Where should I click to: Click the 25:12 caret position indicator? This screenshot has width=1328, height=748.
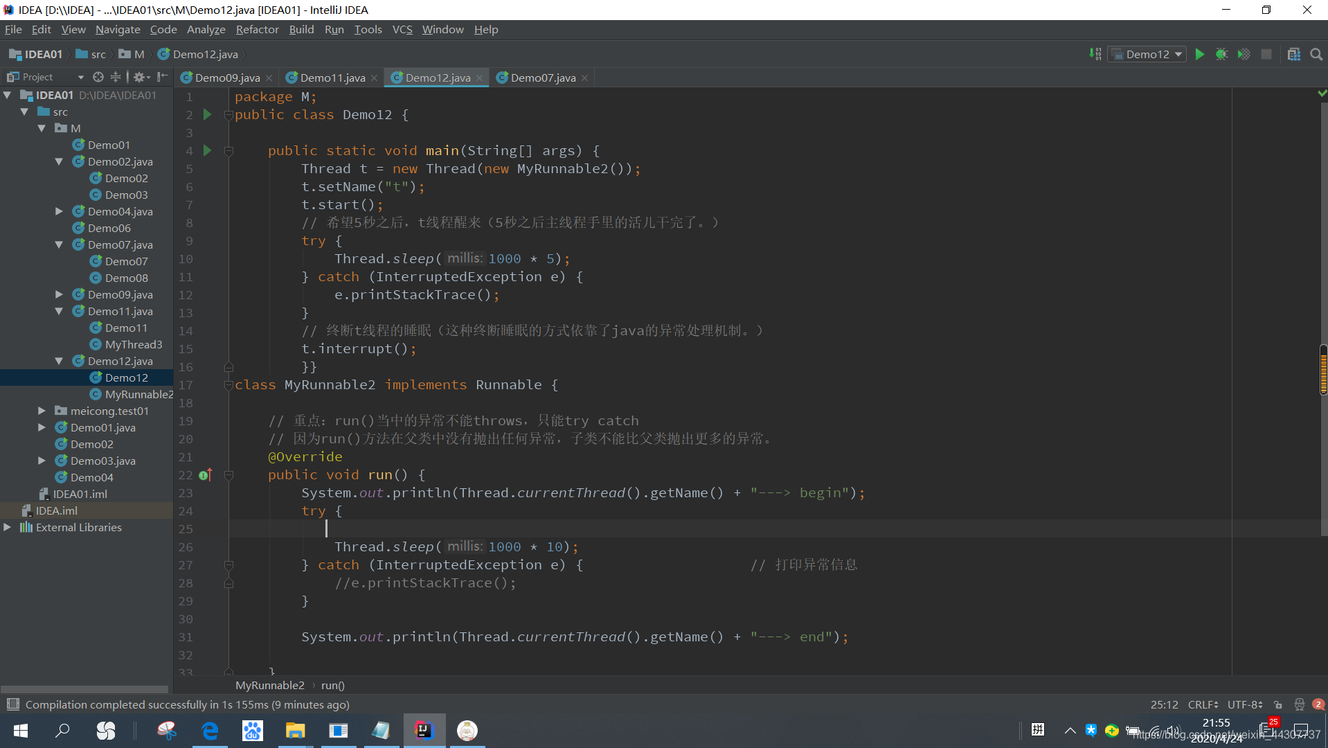(1164, 704)
